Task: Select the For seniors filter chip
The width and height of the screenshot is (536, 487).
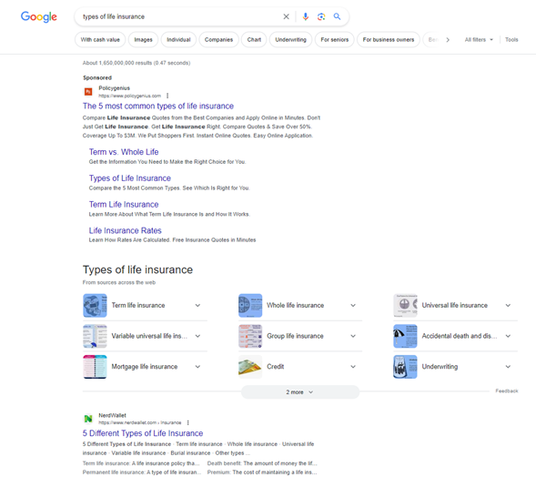Action: point(334,40)
